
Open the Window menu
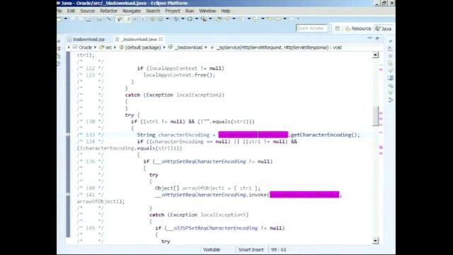[x=207, y=11]
